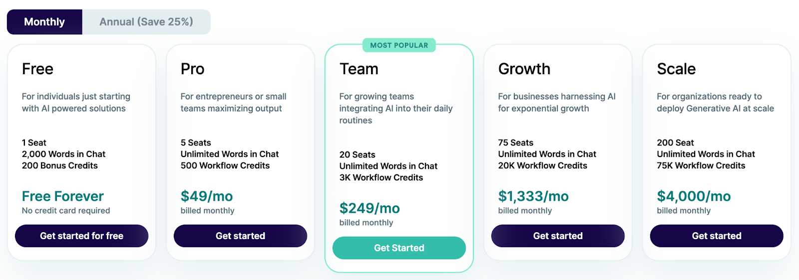Click Get started under Scale plan

pos(717,236)
